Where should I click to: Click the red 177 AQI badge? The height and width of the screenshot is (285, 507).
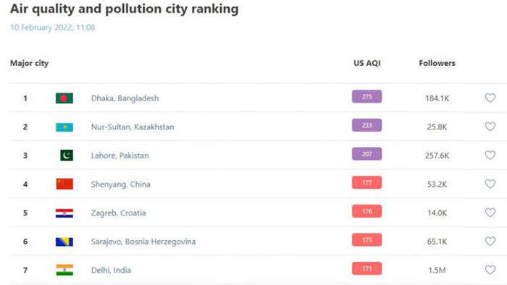click(x=366, y=183)
